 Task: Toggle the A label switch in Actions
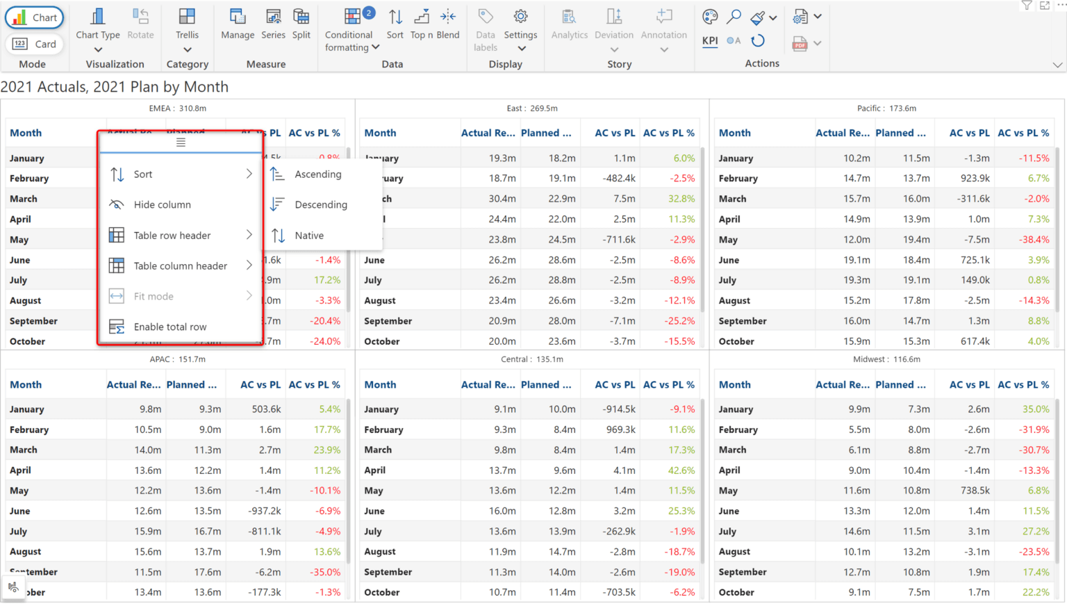click(734, 40)
